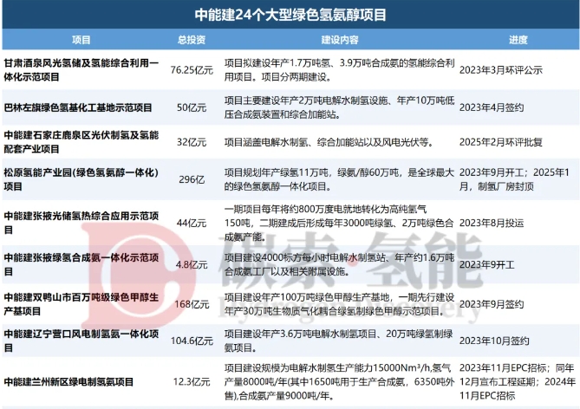This screenshot has width=580, height=409.
Task: Select the 总投资 column header
Action: tap(192, 40)
